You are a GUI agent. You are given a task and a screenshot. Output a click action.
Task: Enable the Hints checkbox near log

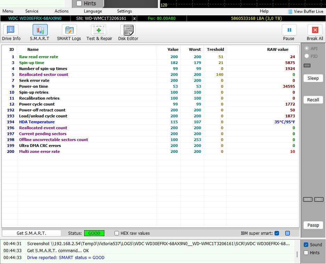(306, 253)
